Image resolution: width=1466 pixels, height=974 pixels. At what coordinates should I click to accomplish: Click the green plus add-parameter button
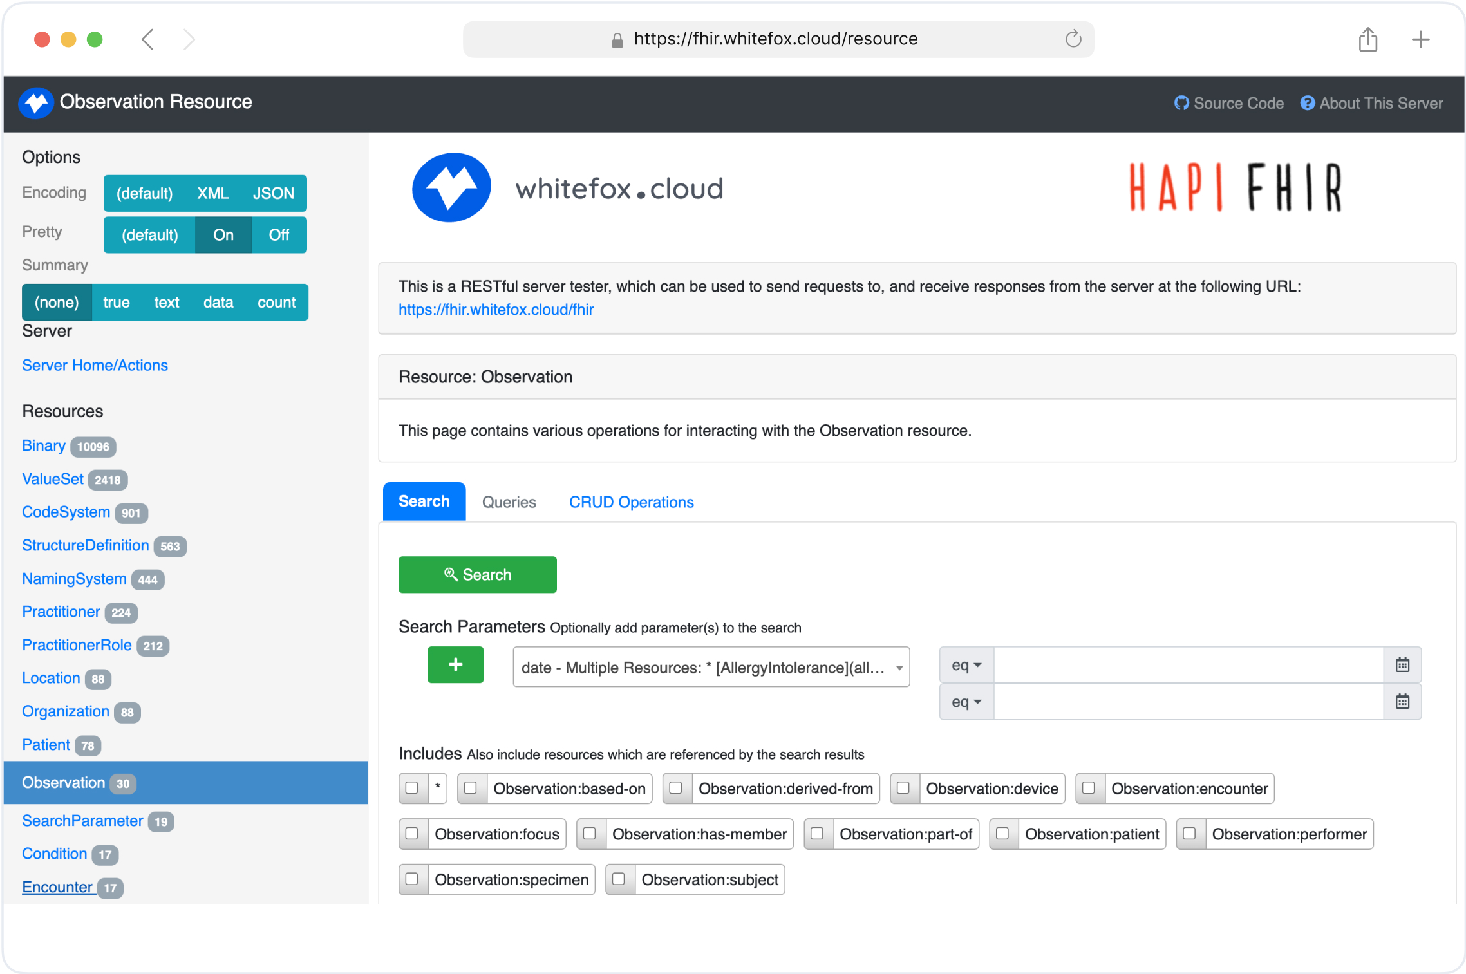click(x=455, y=664)
